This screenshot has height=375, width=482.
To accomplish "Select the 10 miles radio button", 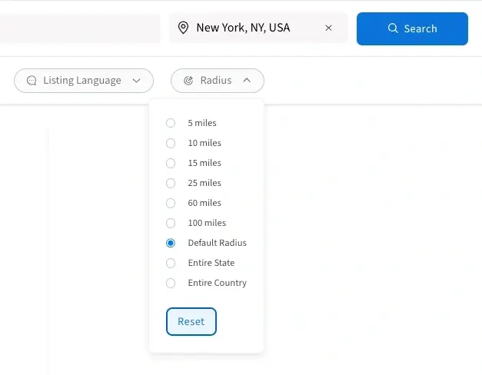I will (171, 143).
